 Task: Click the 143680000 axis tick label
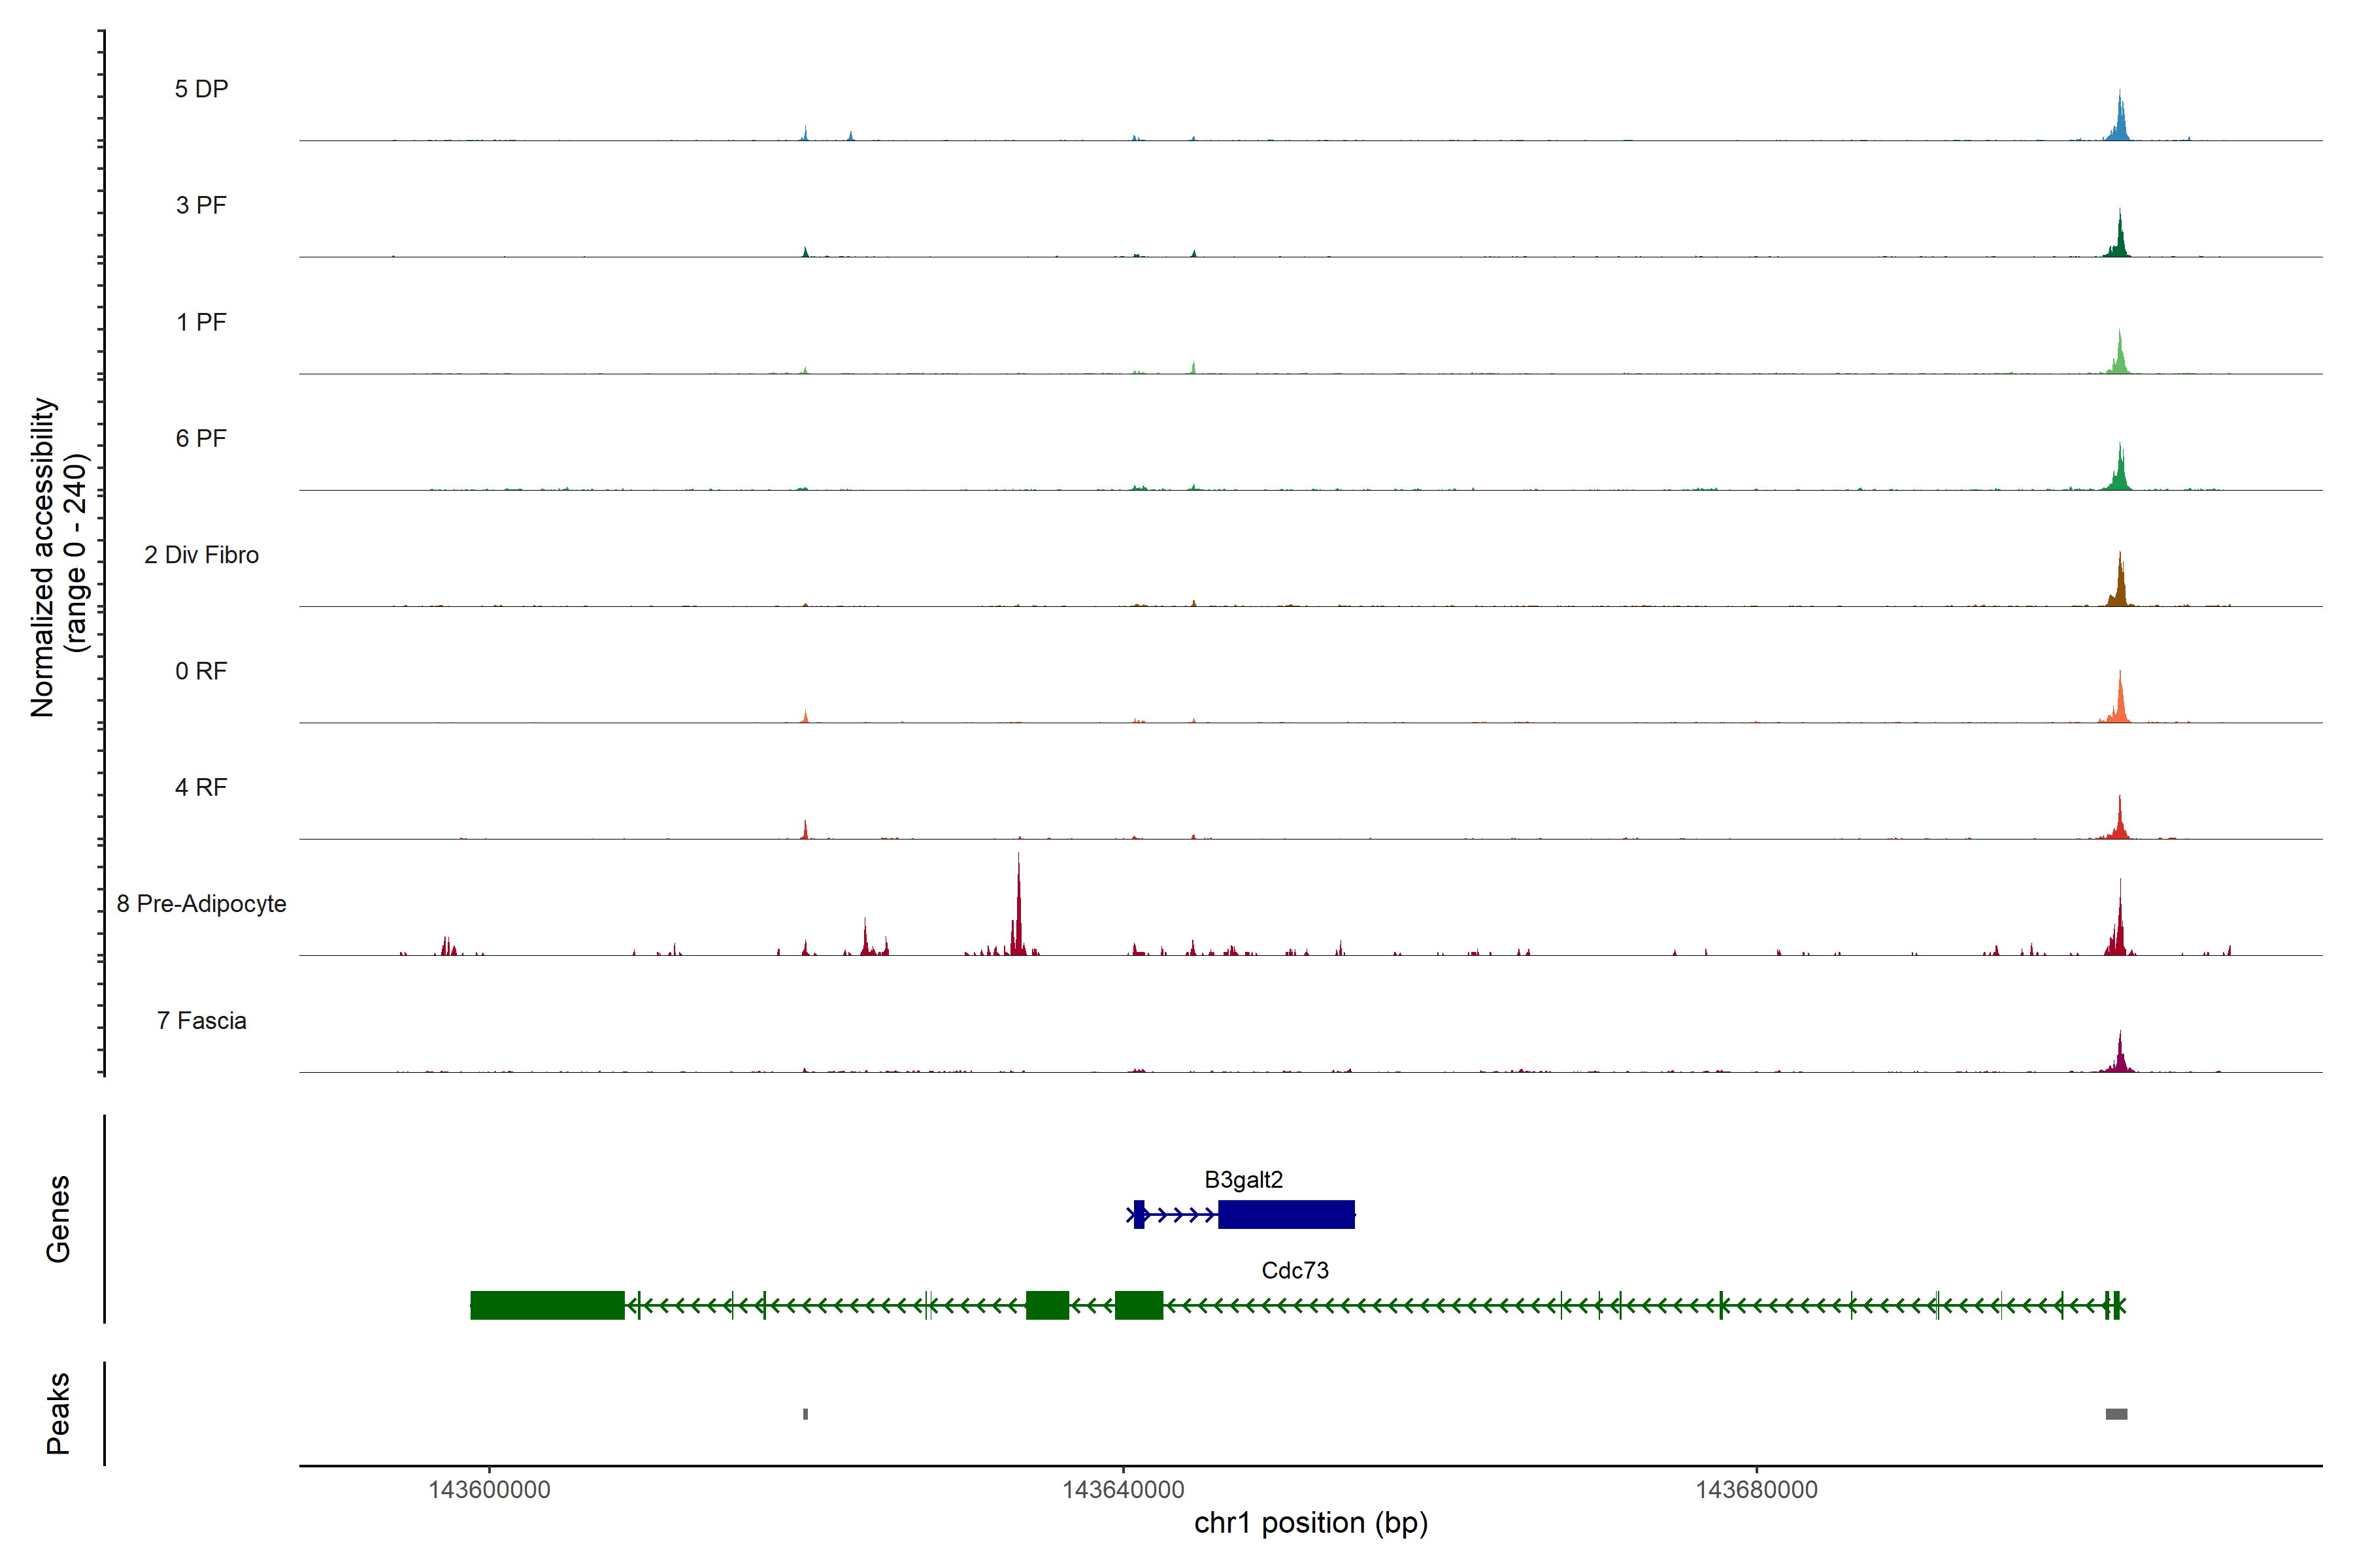click(x=1756, y=1490)
